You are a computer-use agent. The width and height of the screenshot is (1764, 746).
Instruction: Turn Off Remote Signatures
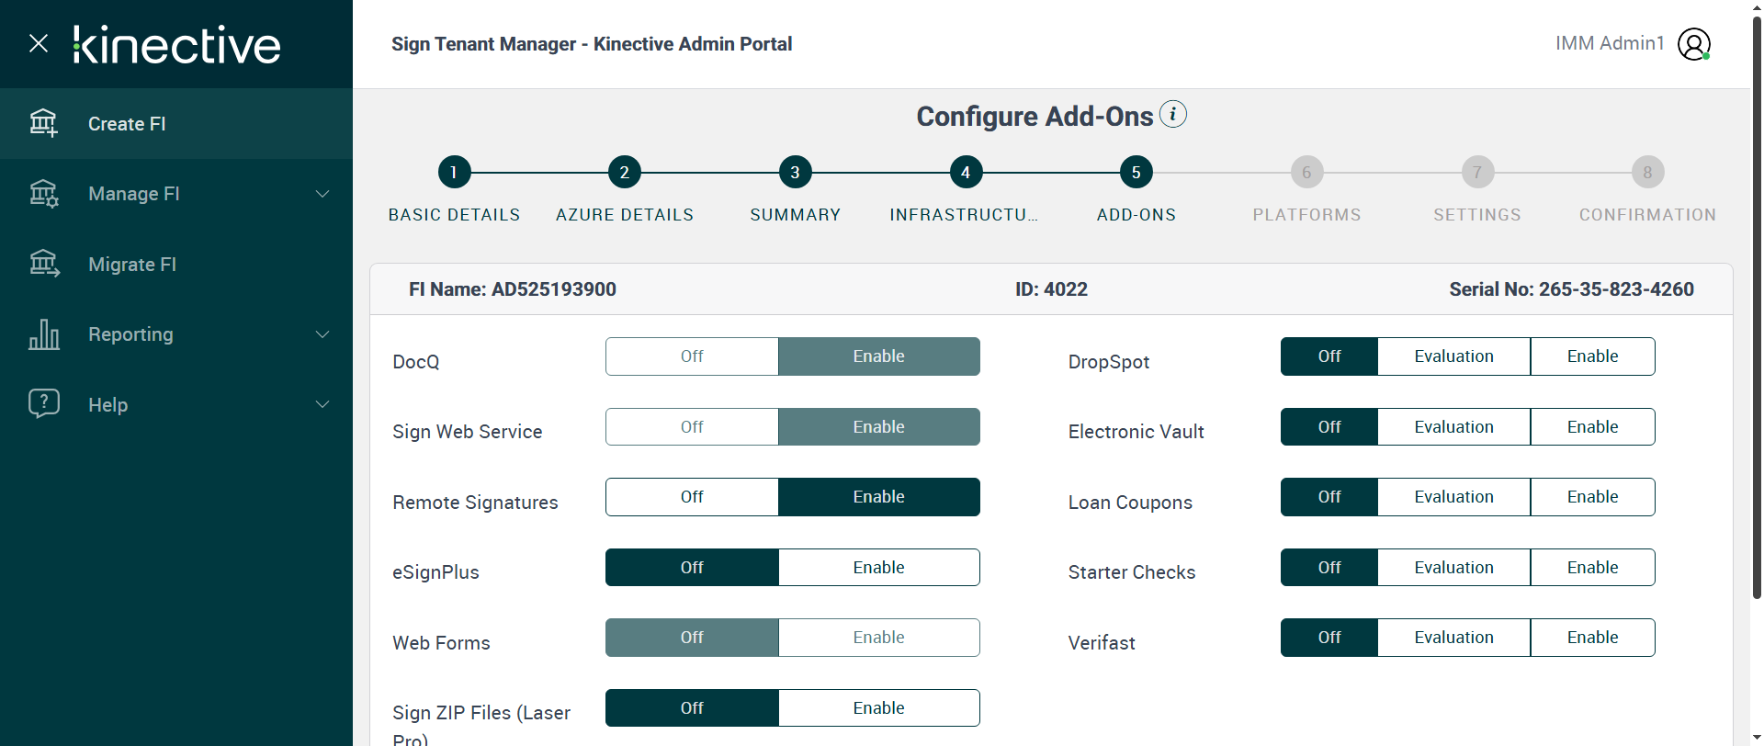[x=692, y=497]
